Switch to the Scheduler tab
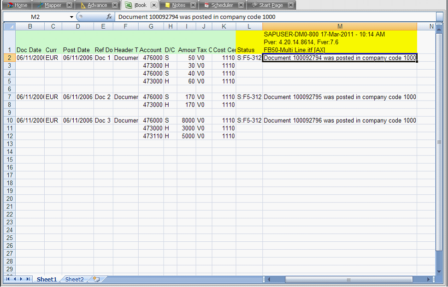This screenshot has width=448, height=287. (222, 5)
